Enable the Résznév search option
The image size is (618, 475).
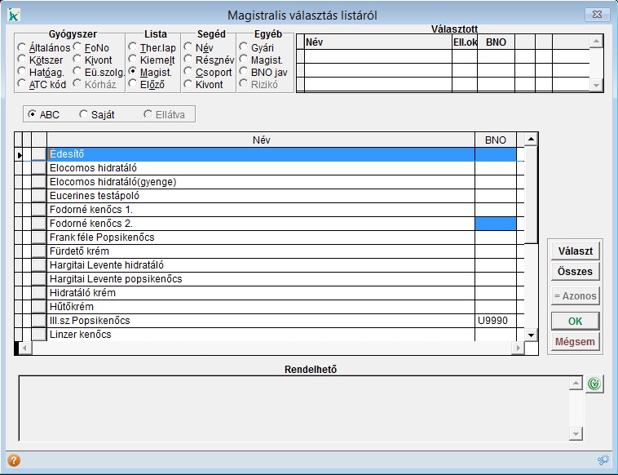click(x=189, y=60)
